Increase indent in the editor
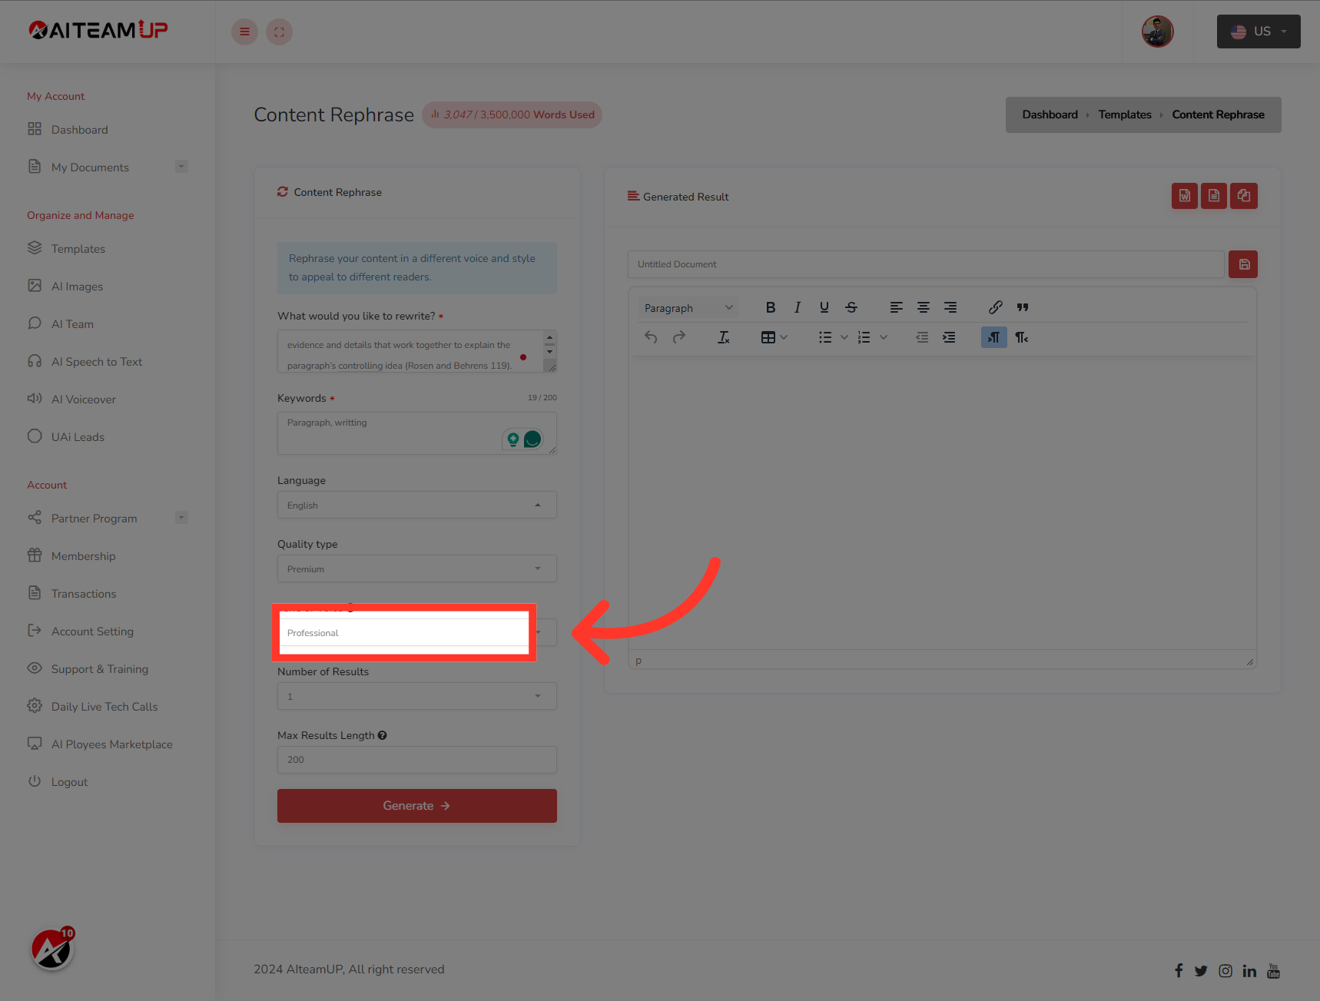 (950, 337)
